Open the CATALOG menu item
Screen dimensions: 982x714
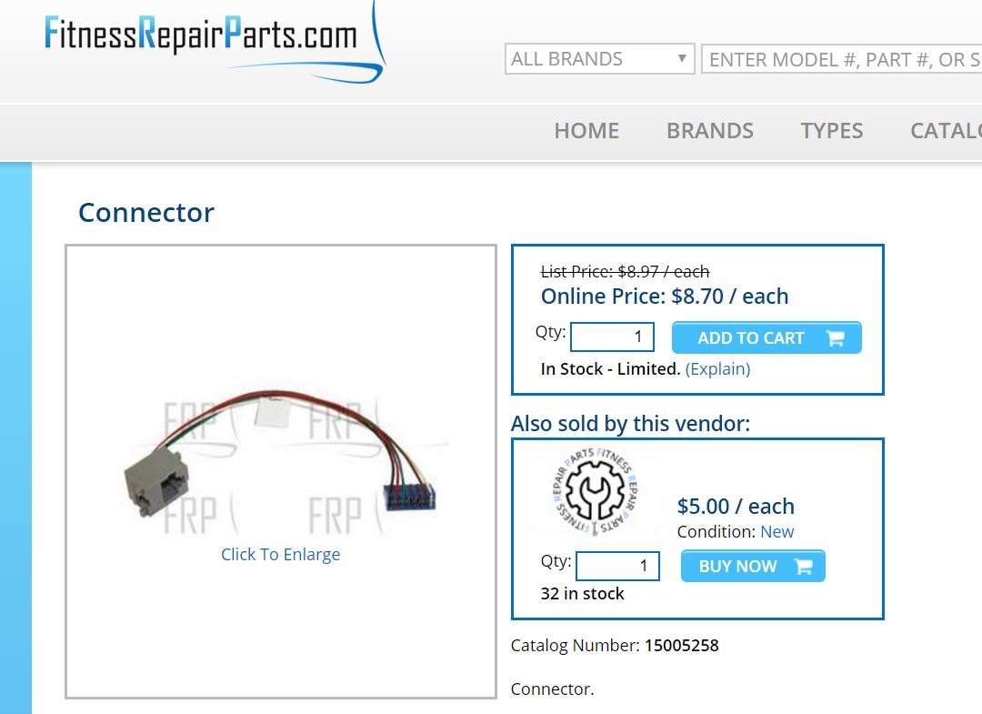946,131
